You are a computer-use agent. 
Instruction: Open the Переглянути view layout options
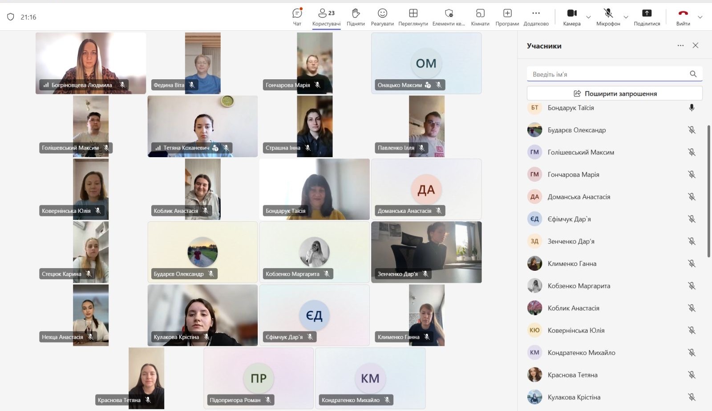click(413, 17)
